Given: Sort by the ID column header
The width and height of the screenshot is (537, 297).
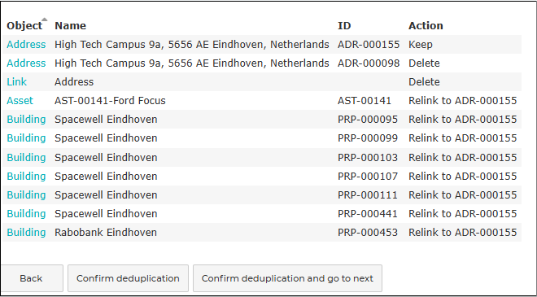Looking at the screenshot, I should [x=344, y=26].
